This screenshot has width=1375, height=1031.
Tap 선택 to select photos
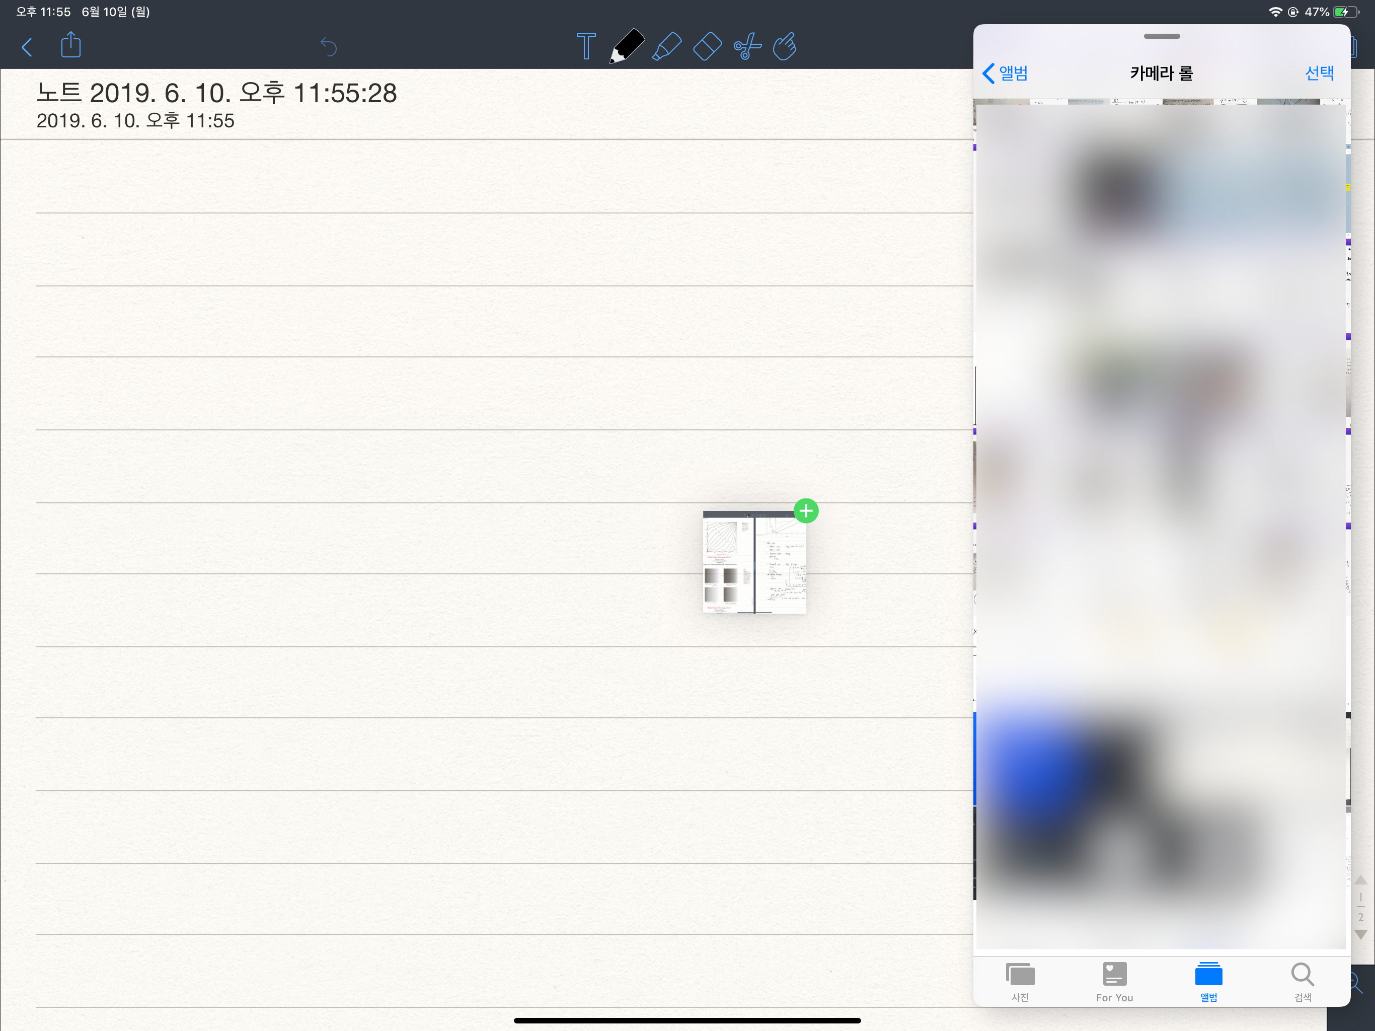tap(1319, 73)
